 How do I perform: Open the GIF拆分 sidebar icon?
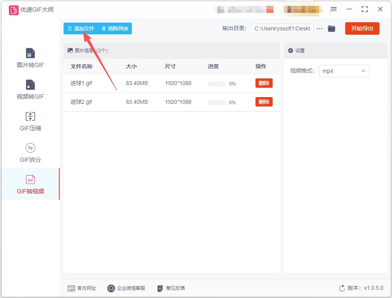[x=30, y=148]
